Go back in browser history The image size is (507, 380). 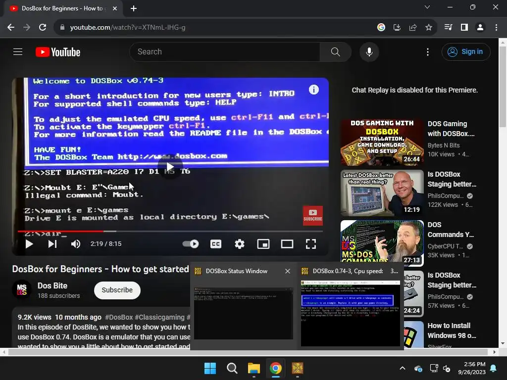pos(11,28)
